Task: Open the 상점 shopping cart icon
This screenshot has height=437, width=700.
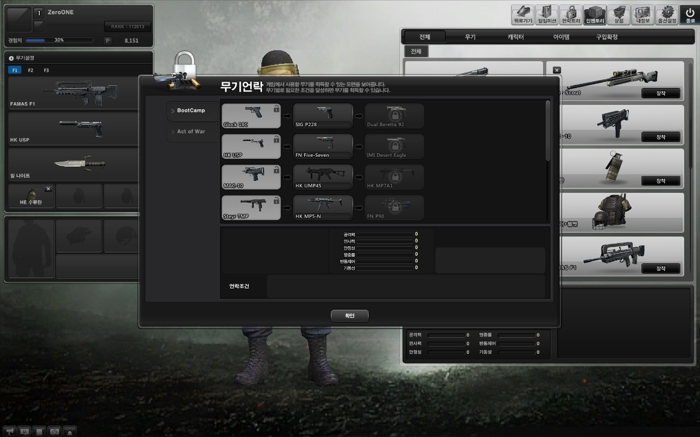Action: coord(619,15)
